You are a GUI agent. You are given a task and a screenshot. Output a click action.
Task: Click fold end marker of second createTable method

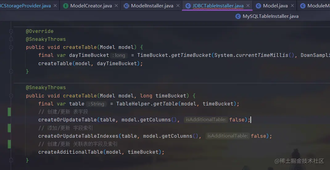point(11,160)
